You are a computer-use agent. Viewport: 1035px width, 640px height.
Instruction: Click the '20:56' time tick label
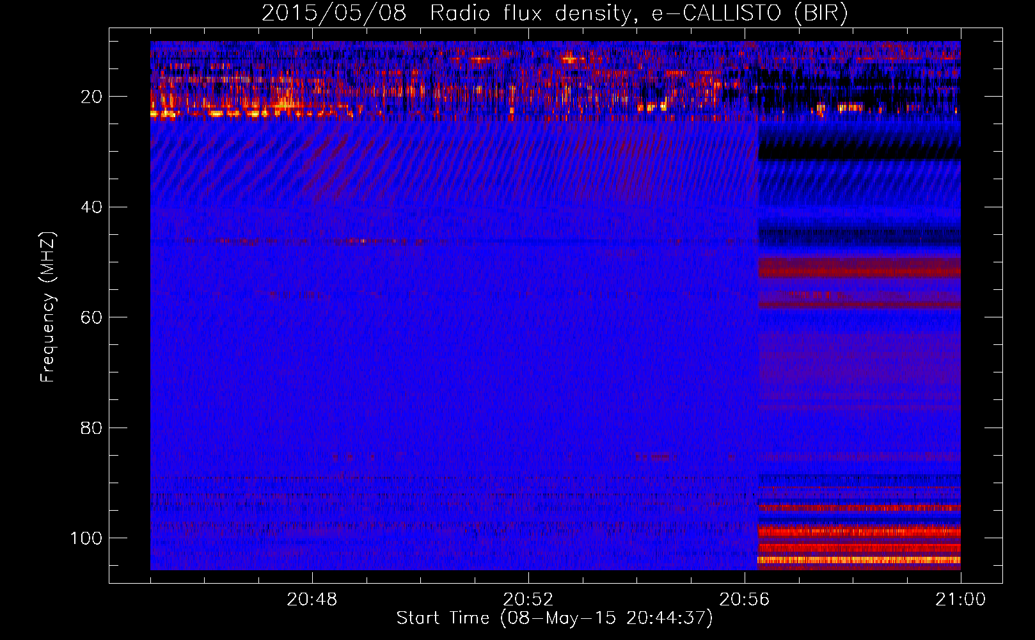tap(745, 600)
